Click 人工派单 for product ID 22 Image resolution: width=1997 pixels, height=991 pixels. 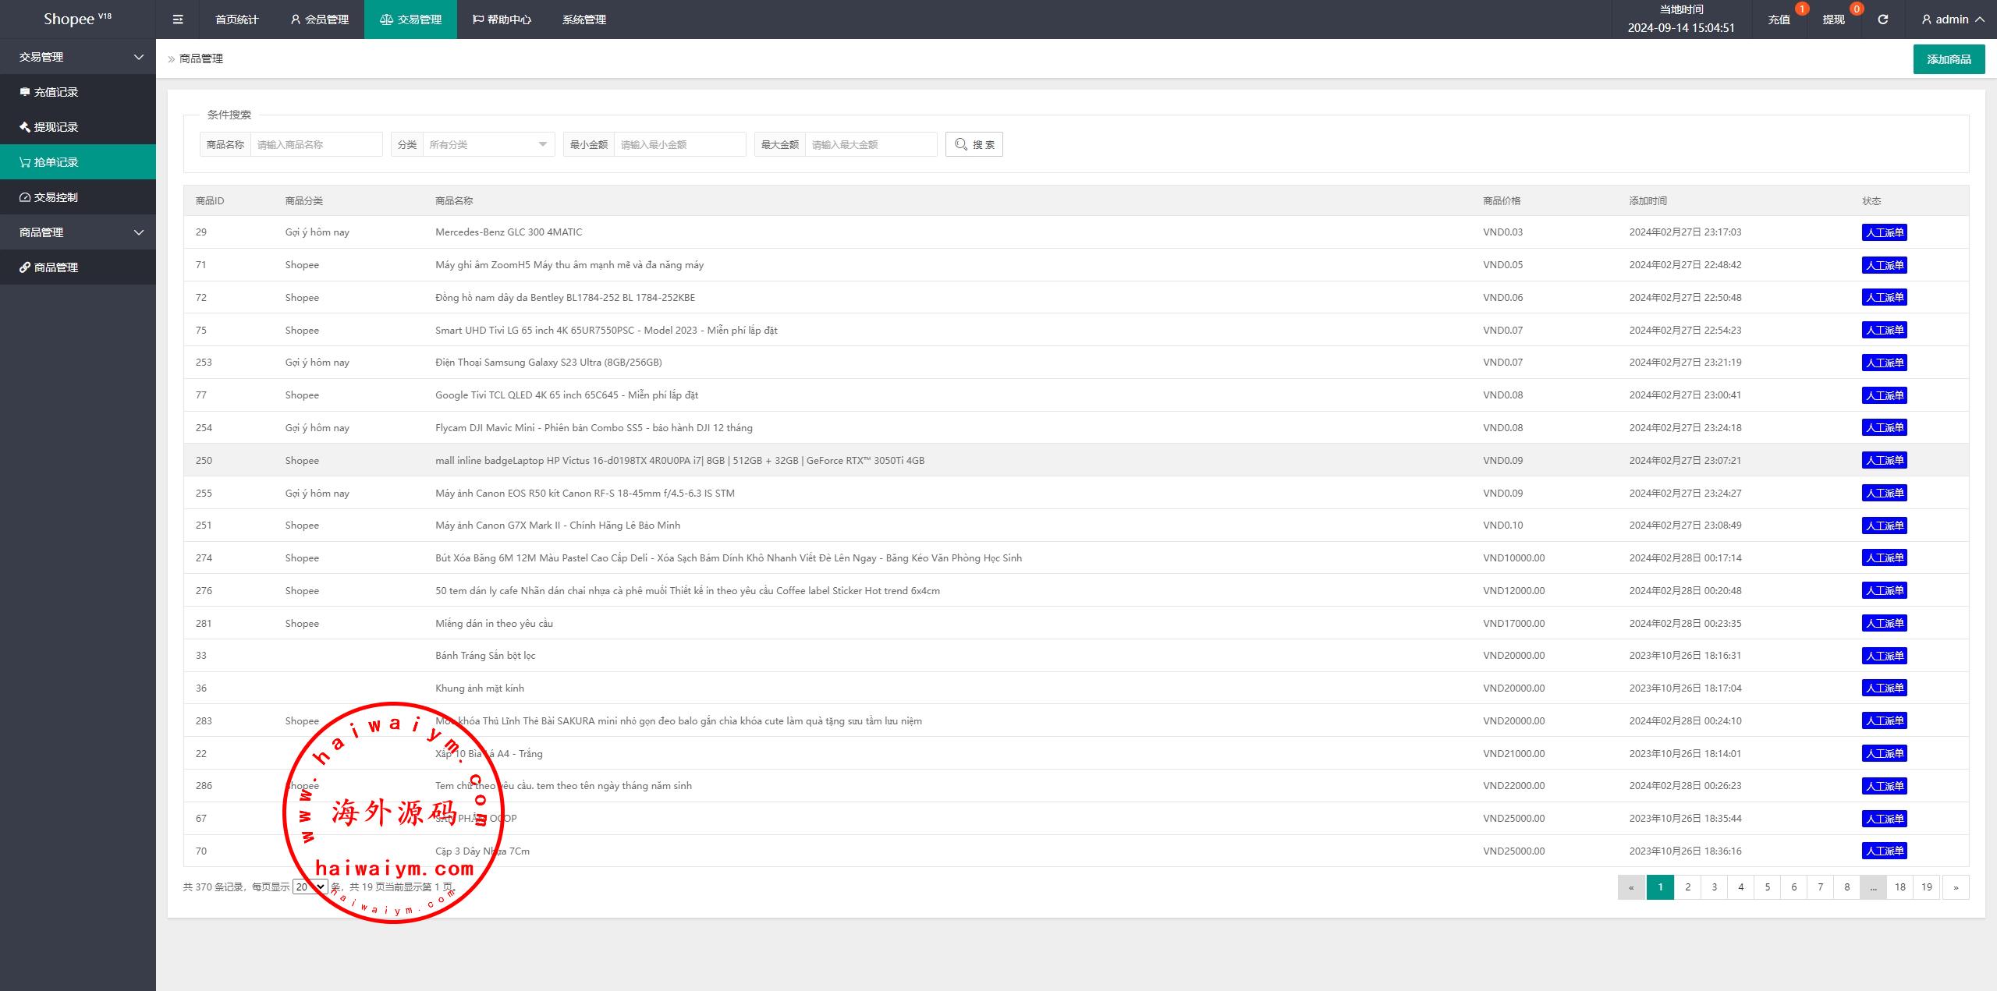click(1885, 753)
